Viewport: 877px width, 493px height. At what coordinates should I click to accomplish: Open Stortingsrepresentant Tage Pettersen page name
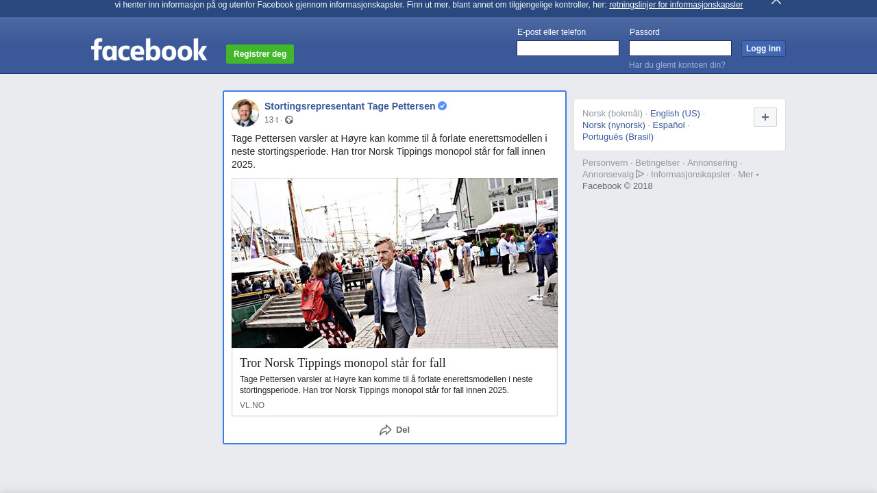pos(349,106)
